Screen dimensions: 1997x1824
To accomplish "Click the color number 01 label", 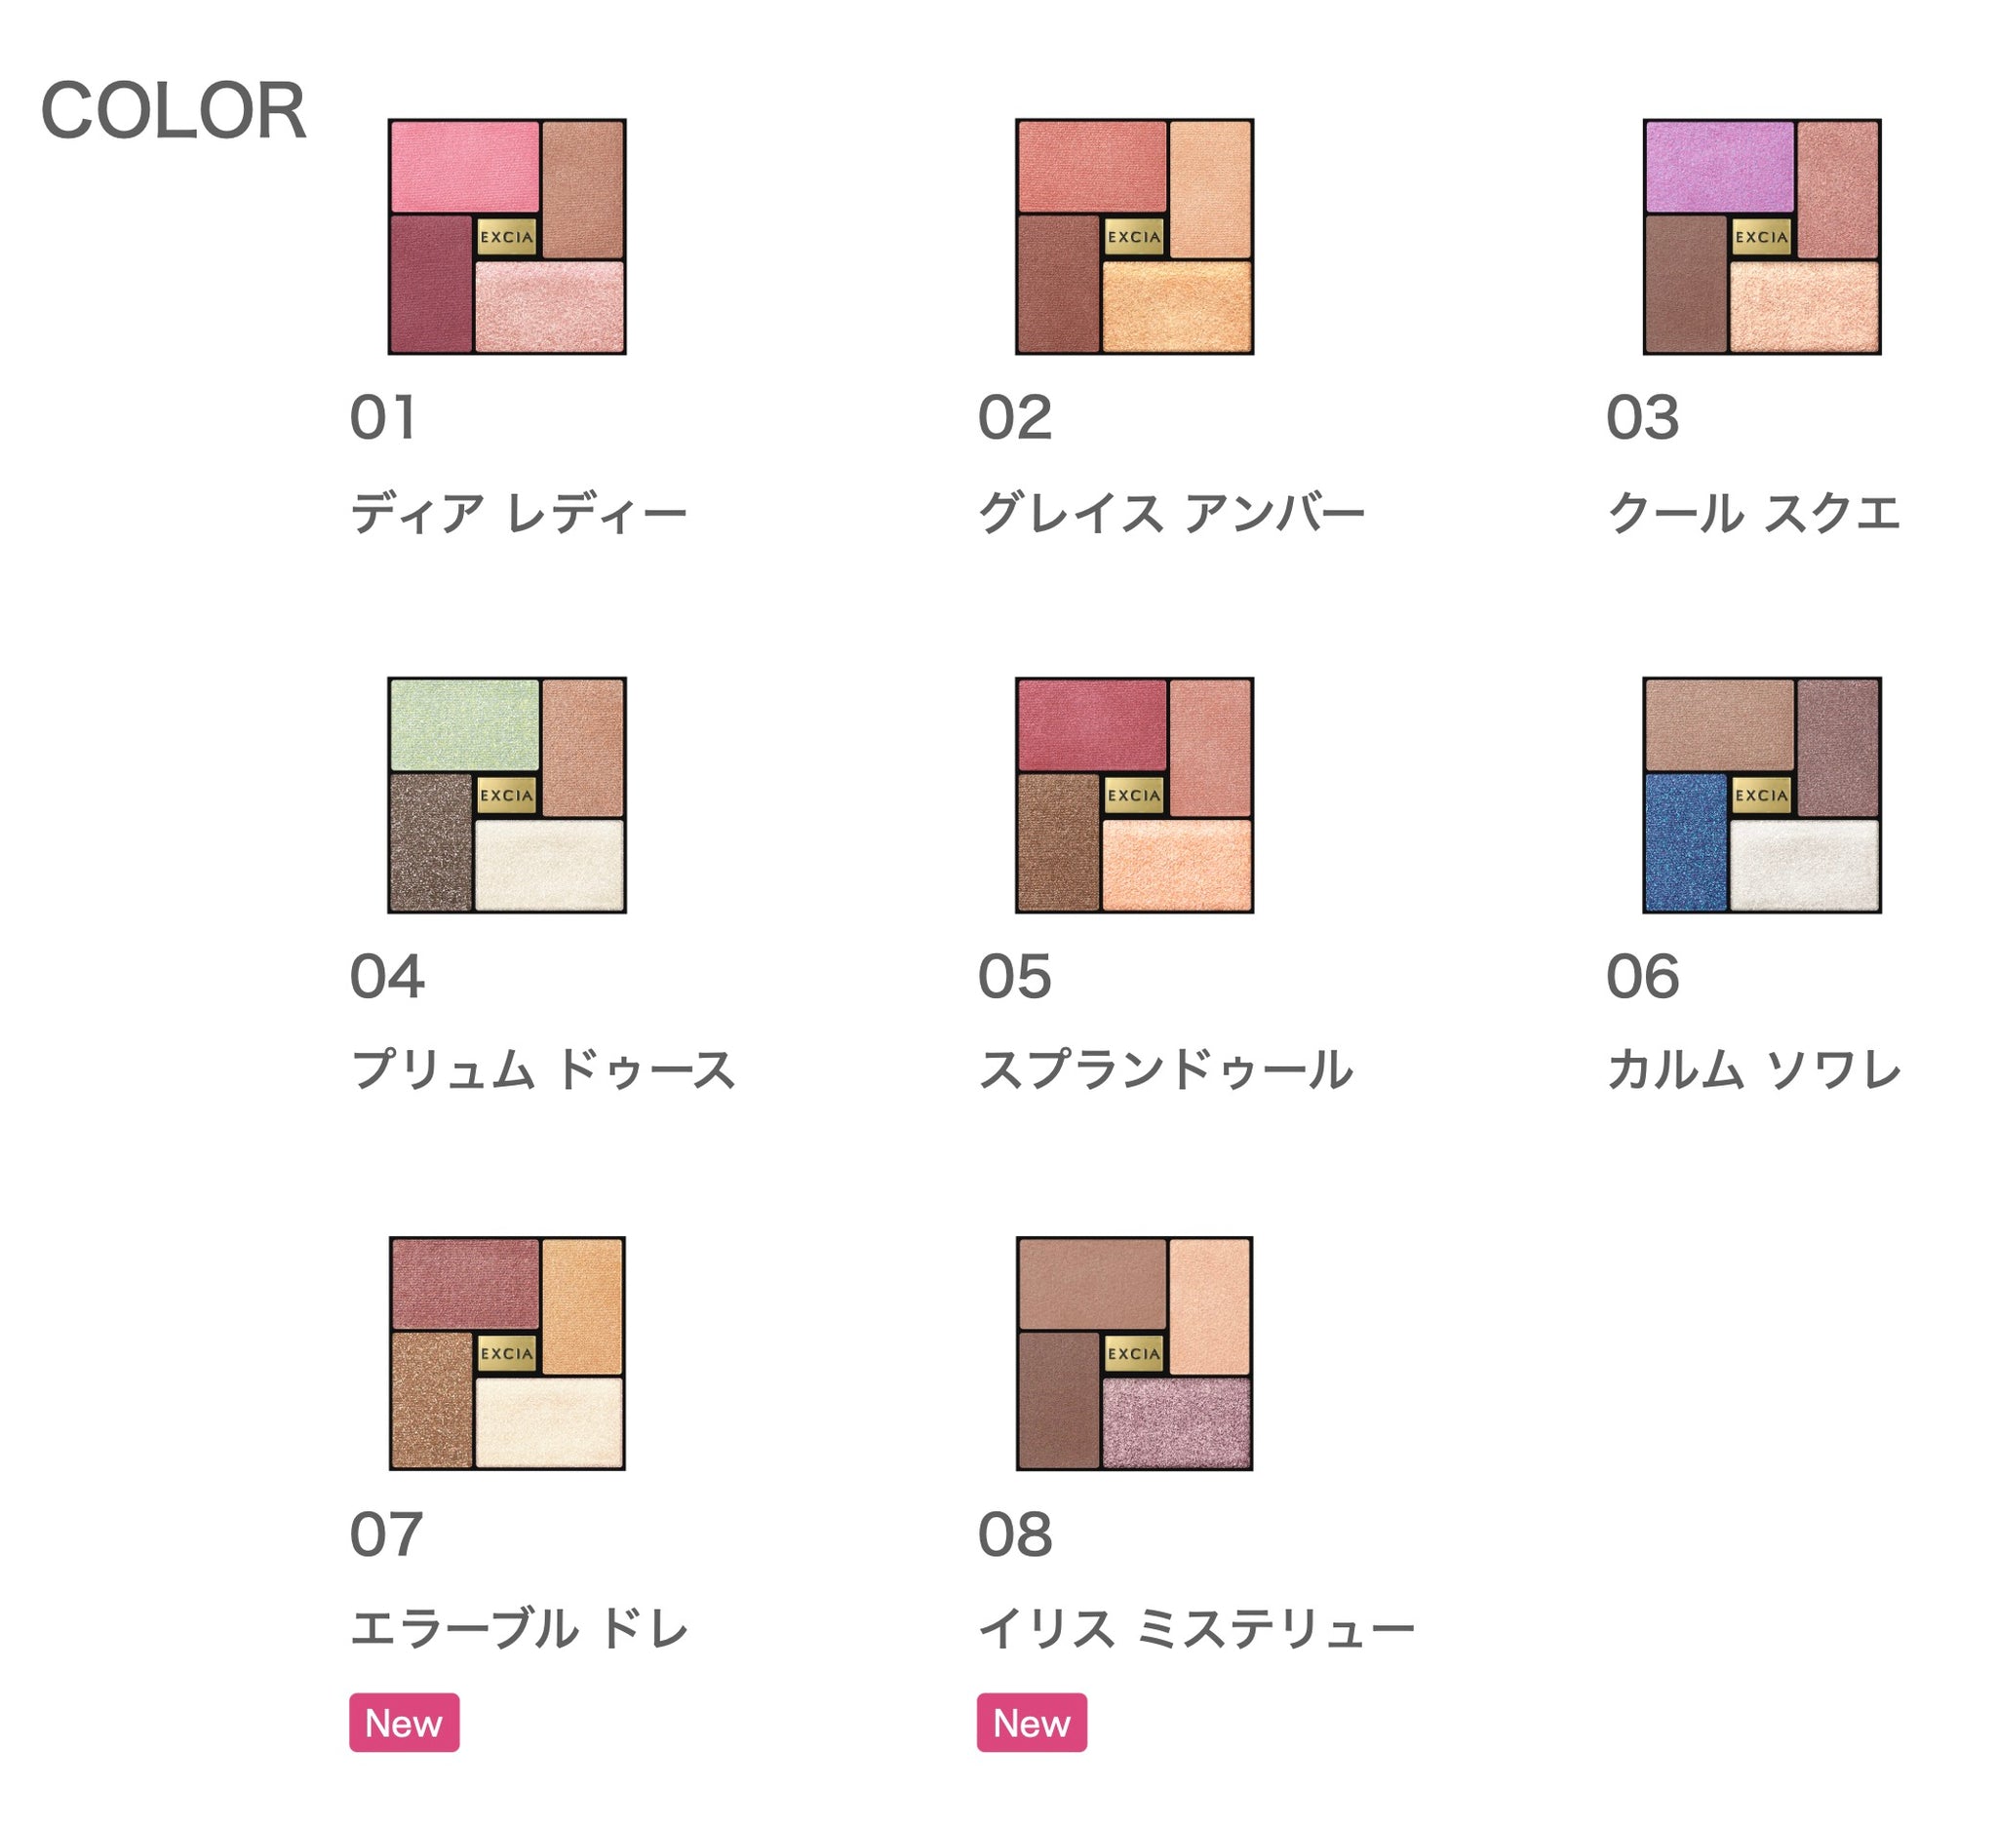I will 382,418.
